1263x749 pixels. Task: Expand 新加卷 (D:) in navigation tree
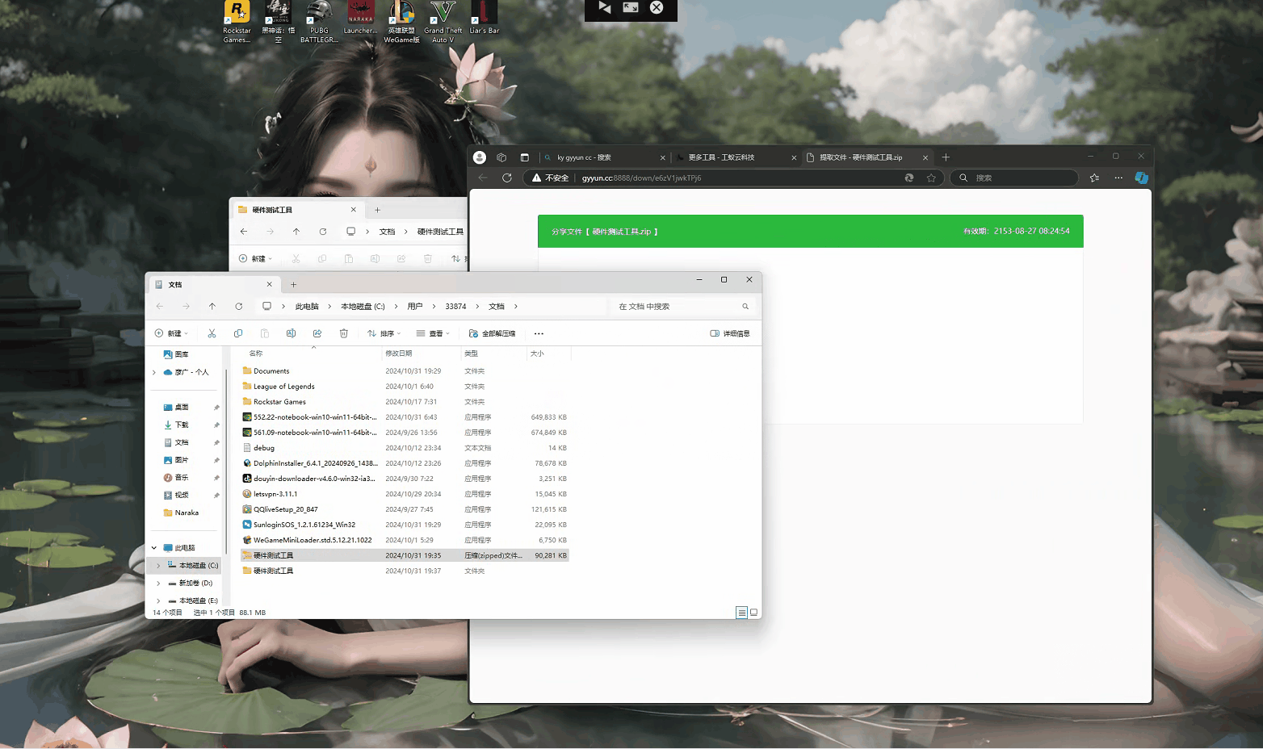click(x=158, y=584)
